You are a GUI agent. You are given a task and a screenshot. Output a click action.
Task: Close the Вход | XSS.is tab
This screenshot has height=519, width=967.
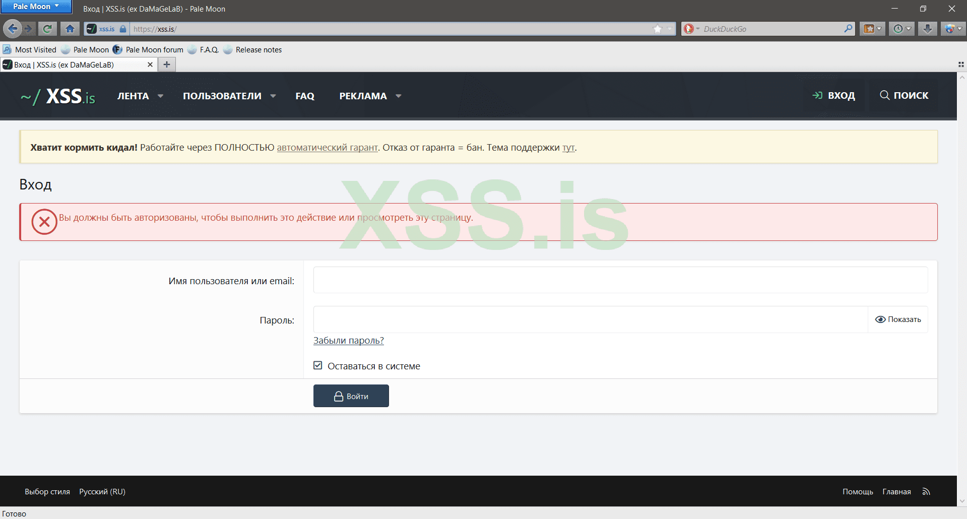(150, 64)
